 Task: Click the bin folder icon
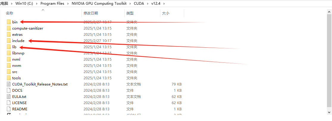9,22
